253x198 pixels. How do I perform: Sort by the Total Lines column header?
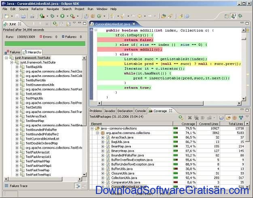pos(233,124)
